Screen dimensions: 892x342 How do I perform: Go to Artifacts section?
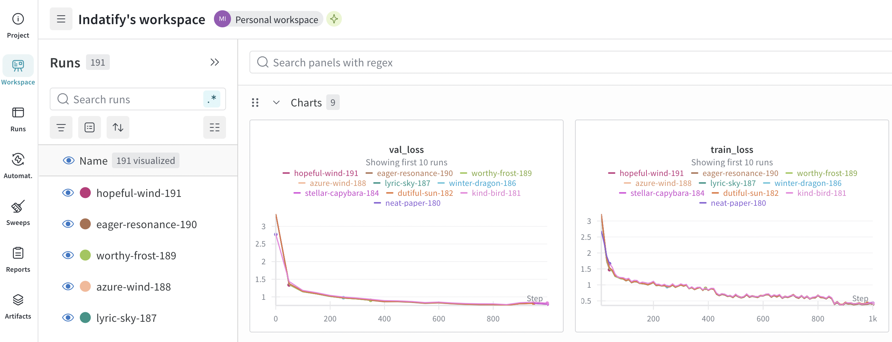click(x=18, y=306)
